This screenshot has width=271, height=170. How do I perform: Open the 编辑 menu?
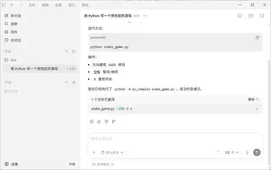pos(45,5)
